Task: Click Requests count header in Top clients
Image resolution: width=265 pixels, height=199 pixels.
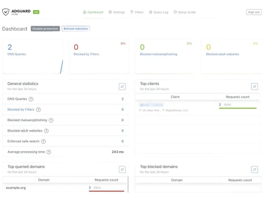Action: 237,97
